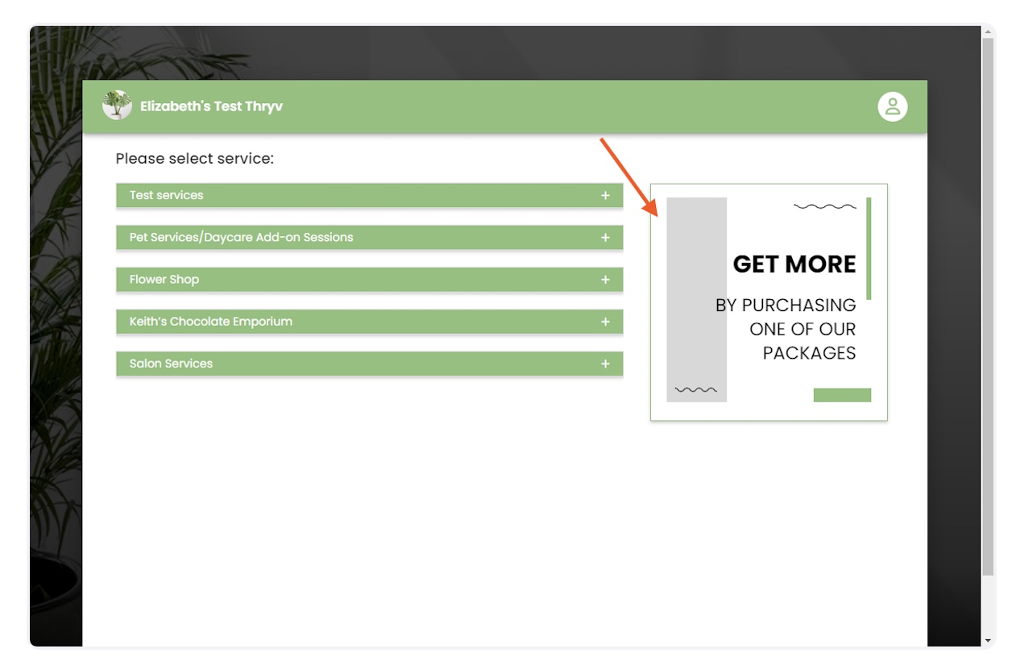
Task: Select Pet Services/Daycare Add-on Sessions label
Action: (242, 238)
